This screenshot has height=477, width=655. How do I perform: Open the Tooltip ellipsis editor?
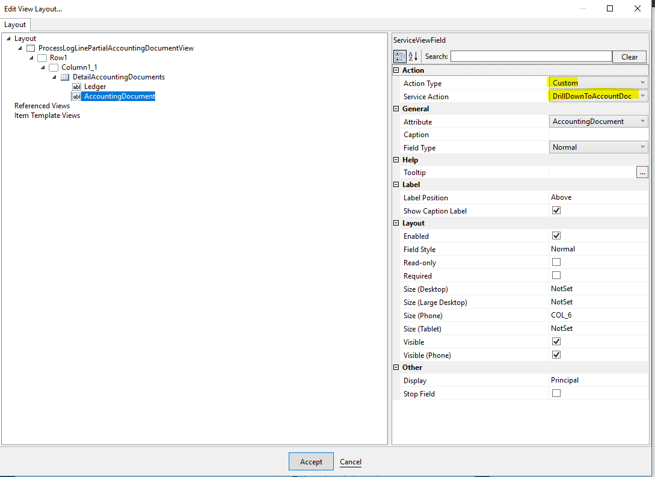click(x=642, y=172)
